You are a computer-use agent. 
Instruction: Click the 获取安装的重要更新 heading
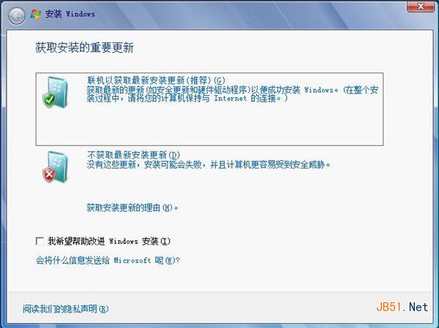pyautogui.click(x=84, y=48)
